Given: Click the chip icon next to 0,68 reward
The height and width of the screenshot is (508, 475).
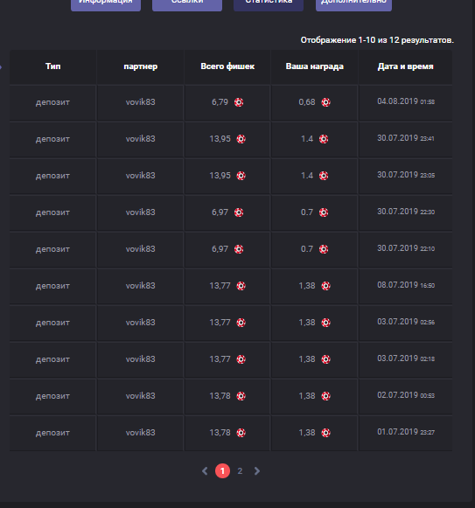Looking at the screenshot, I should coord(325,102).
